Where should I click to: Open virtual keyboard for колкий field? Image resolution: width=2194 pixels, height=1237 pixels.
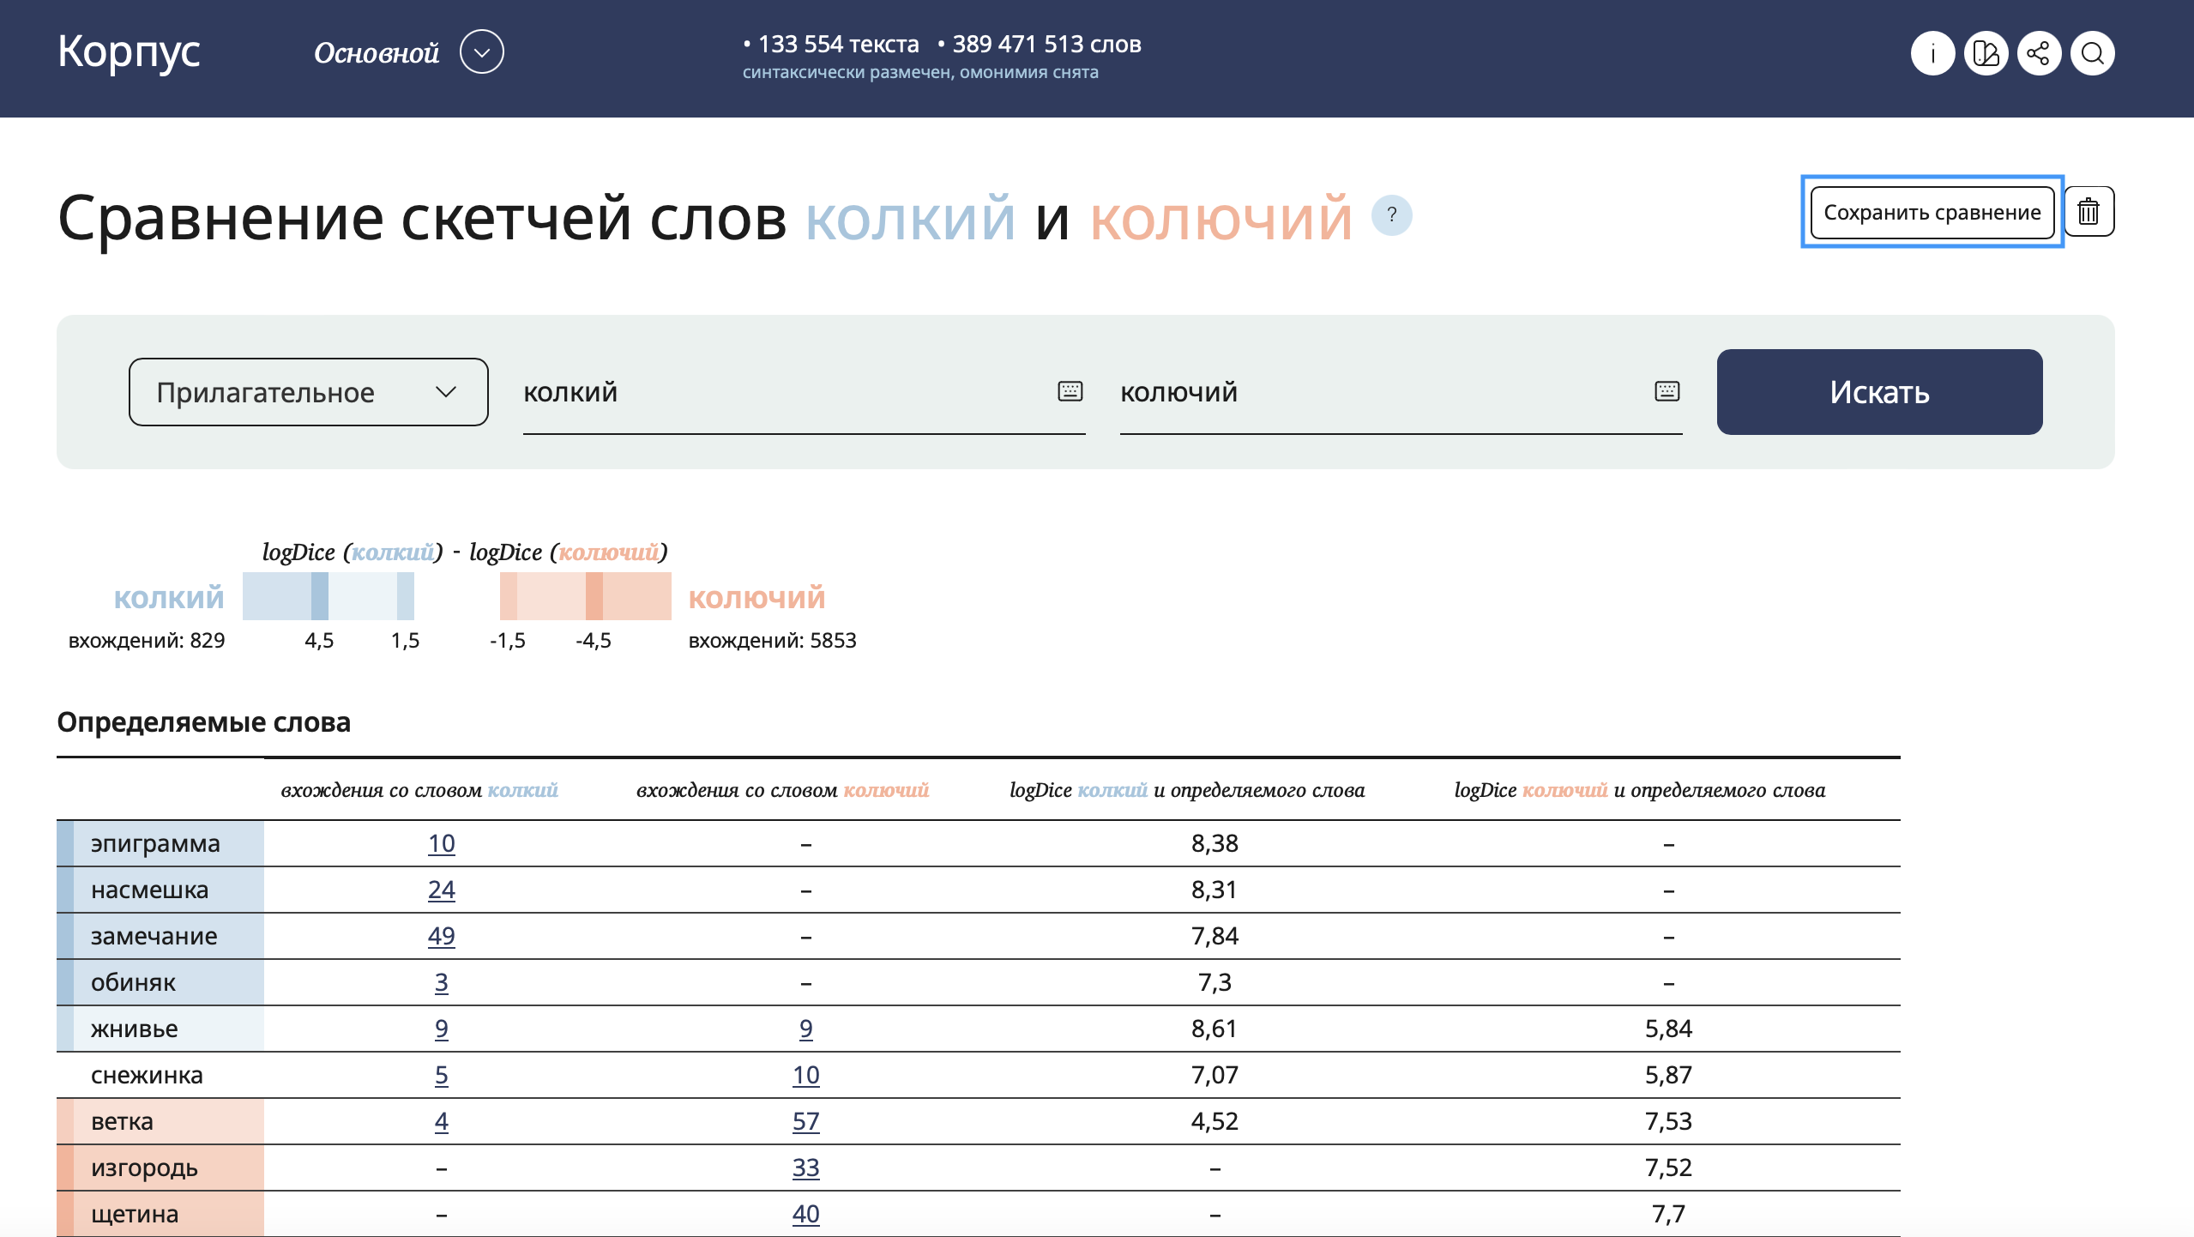(1070, 392)
